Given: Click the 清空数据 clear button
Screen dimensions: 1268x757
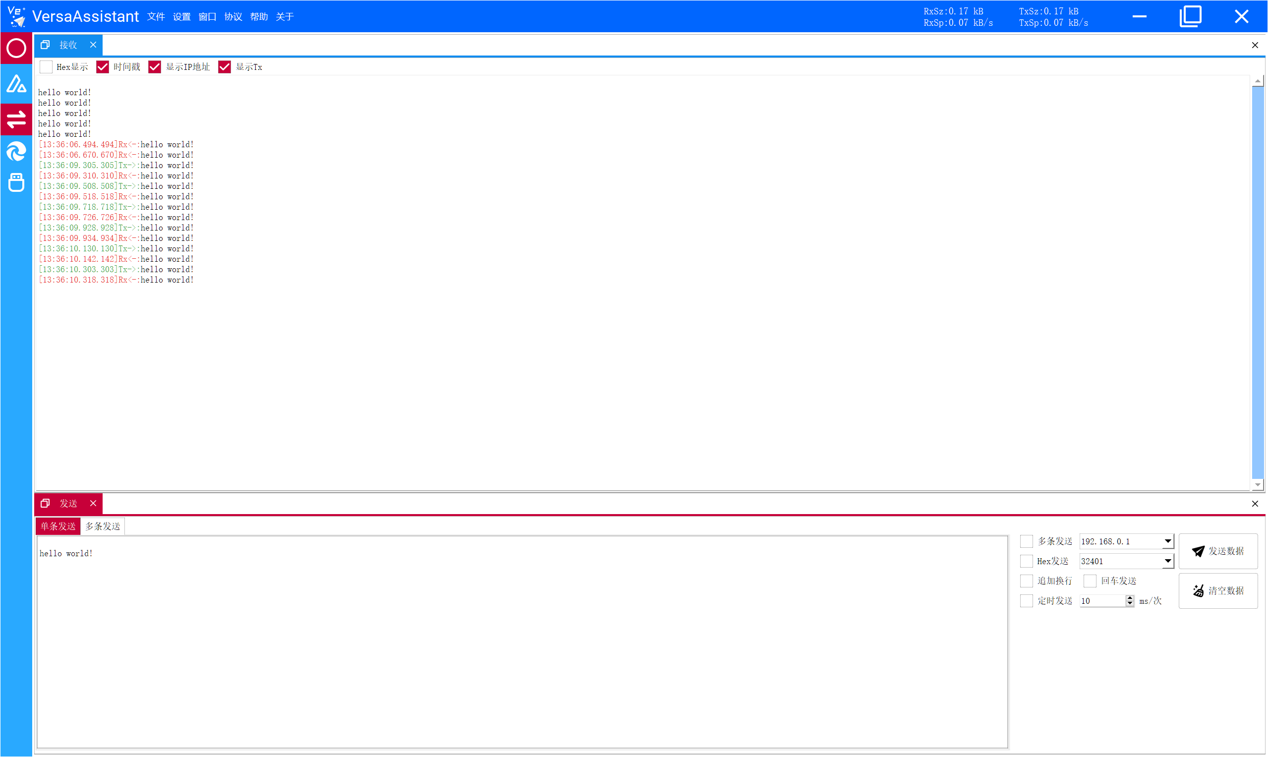Looking at the screenshot, I should 1218,591.
